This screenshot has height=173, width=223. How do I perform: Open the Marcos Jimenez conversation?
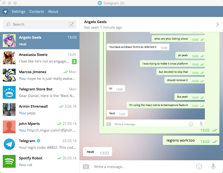pos(40,75)
